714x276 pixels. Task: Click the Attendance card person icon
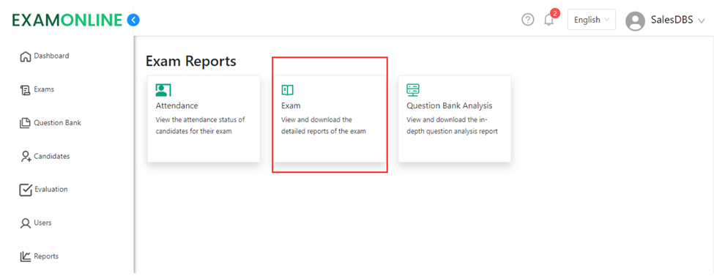coord(163,90)
